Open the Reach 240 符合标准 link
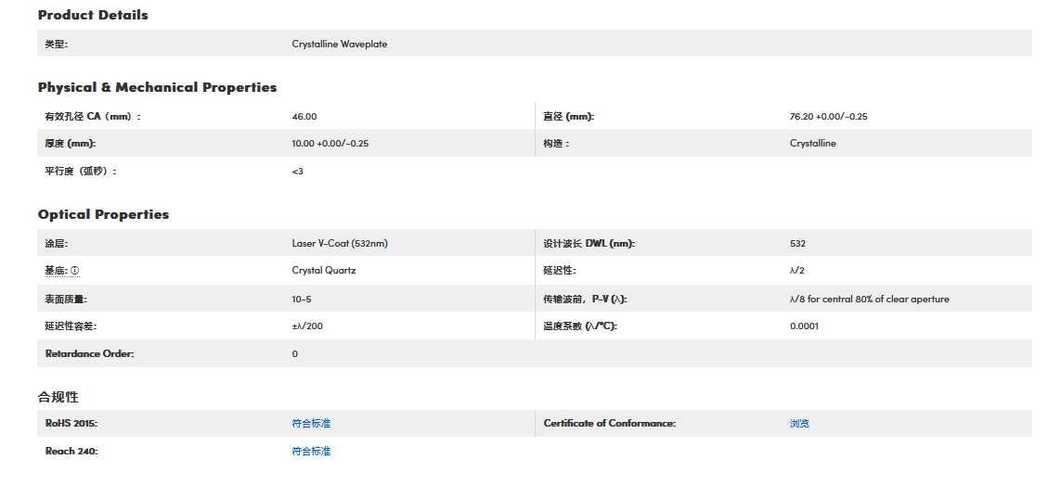Screen dimensions: 1048x485 [x=311, y=452]
